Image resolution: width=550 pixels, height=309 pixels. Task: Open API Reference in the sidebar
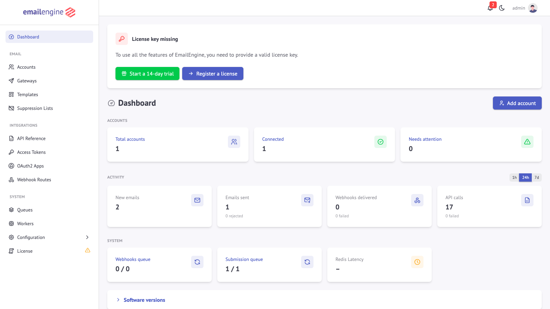pyautogui.click(x=49, y=138)
